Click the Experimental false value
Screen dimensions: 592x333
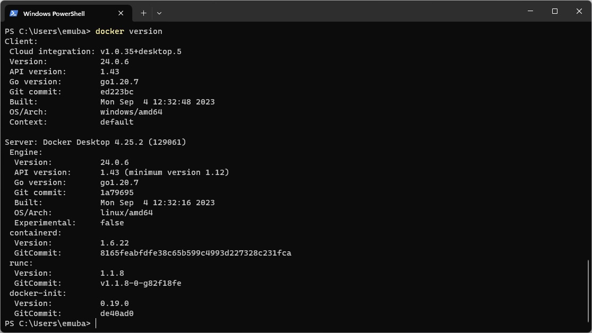pos(111,223)
